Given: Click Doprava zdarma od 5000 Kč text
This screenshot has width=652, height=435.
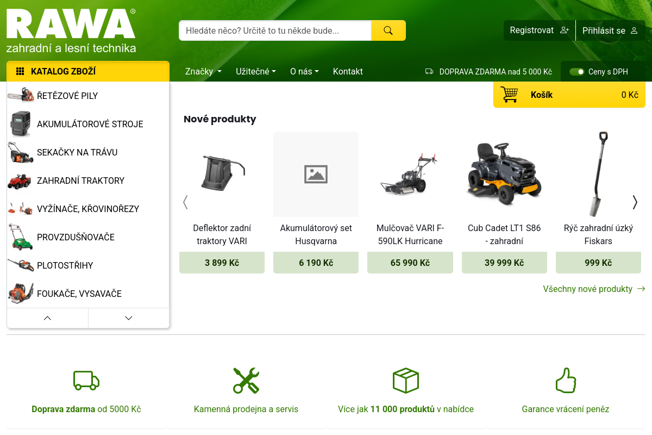Looking at the screenshot, I should (86, 409).
